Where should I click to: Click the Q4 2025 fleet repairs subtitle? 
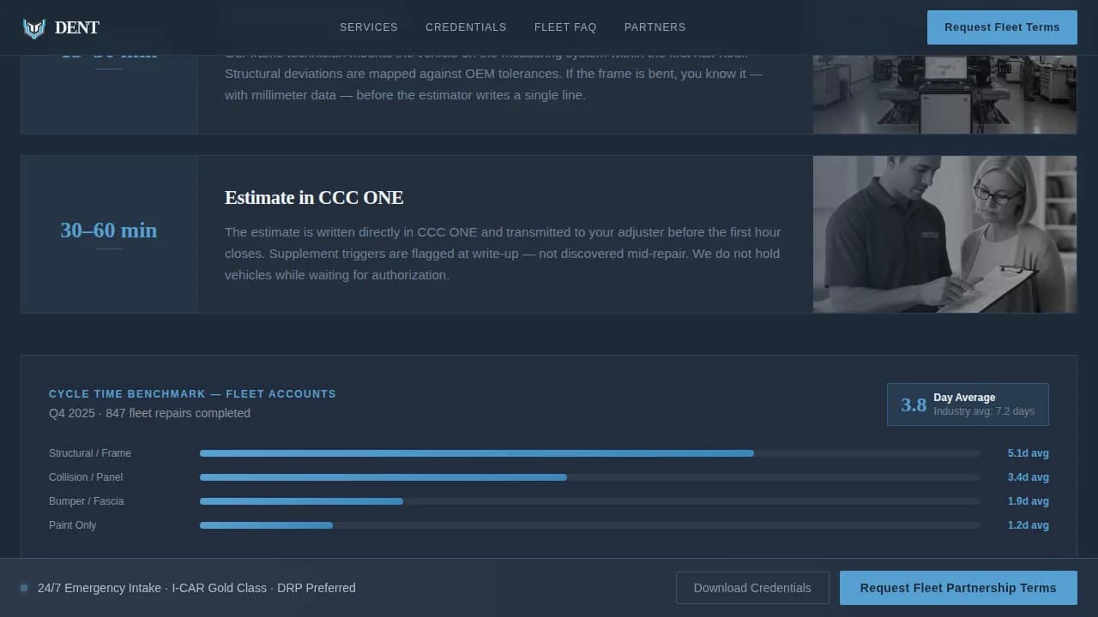tap(149, 413)
